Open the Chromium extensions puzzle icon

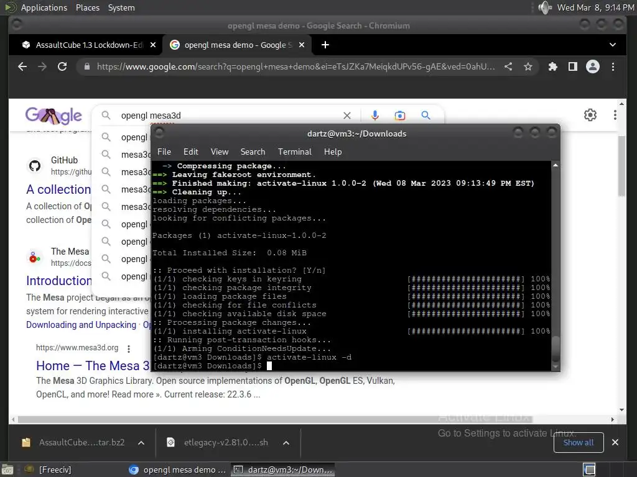[x=553, y=66]
